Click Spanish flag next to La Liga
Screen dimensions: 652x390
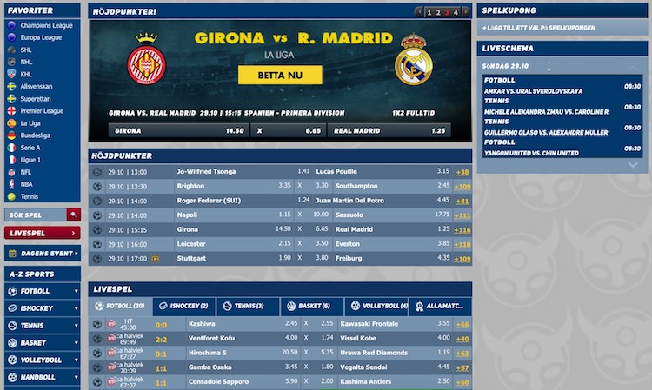[11, 123]
